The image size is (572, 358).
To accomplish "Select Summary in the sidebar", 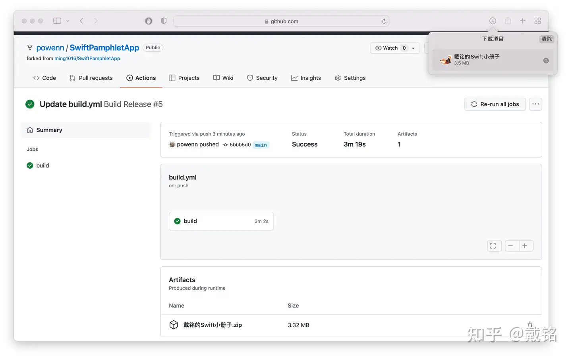I will [85, 130].
